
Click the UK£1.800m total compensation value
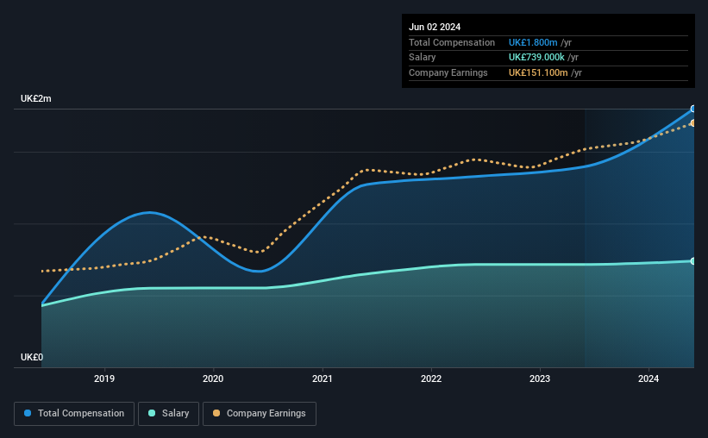[x=533, y=42]
